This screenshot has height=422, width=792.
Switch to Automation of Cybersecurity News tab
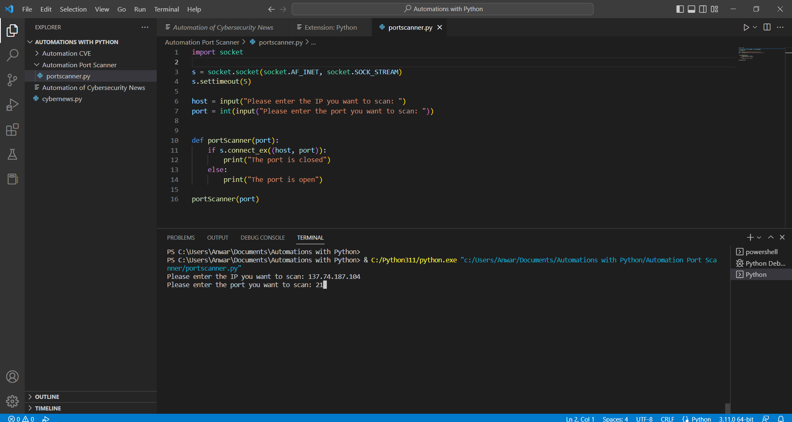pyautogui.click(x=223, y=27)
